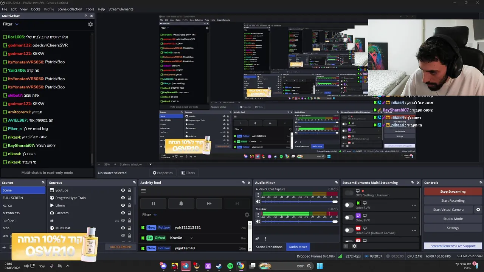Enable Kick OdedSVR streaming toggle
The width and height of the screenshot is (484, 272).
tap(349, 205)
